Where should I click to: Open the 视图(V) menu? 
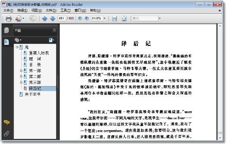pyautogui.click(x=37, y=11)
